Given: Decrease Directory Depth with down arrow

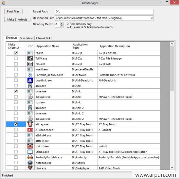Looking at the screenshot, I should [x=62, y=26].
